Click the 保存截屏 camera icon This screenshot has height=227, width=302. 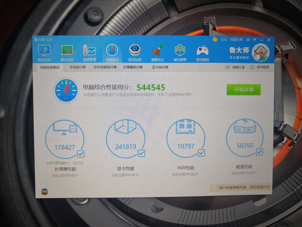pyautogui.click(x=252, y=67)
